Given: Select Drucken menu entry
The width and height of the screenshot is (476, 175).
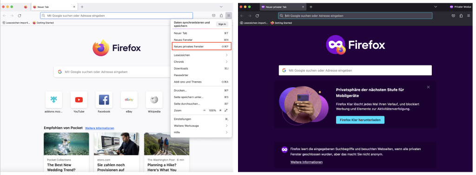Looking at the screenshot, I should (201, 91).
